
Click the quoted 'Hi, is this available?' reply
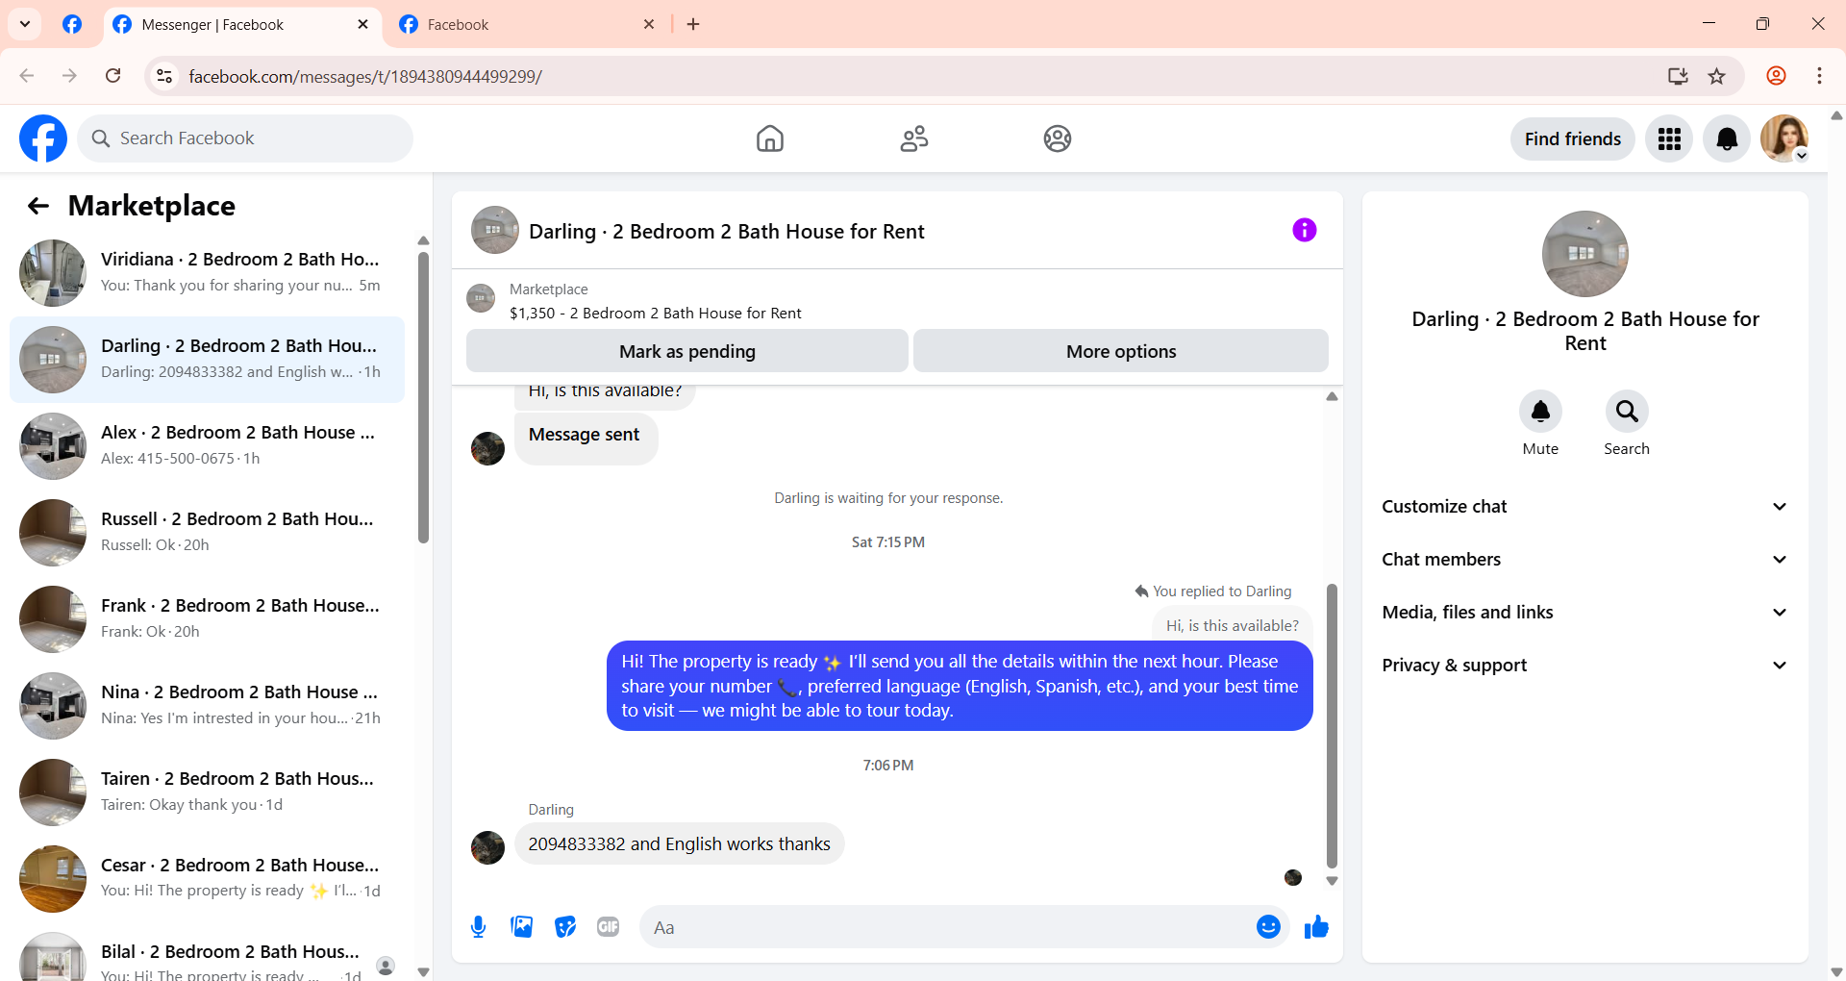(1232, 625)
